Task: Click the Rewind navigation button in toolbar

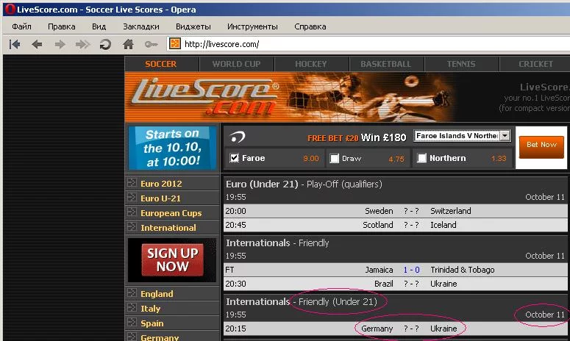Action: (14, 44)
